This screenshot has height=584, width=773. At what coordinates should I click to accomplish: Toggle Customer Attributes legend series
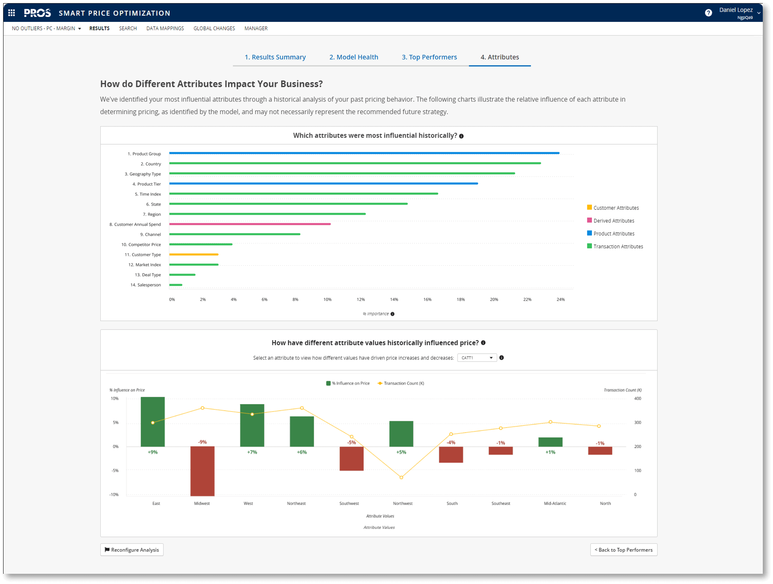[x=616, y=208]
